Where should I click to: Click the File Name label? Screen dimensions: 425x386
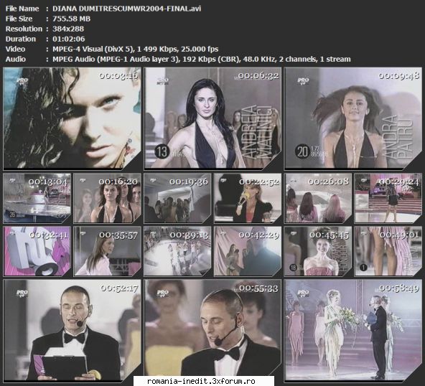point(22,9)
